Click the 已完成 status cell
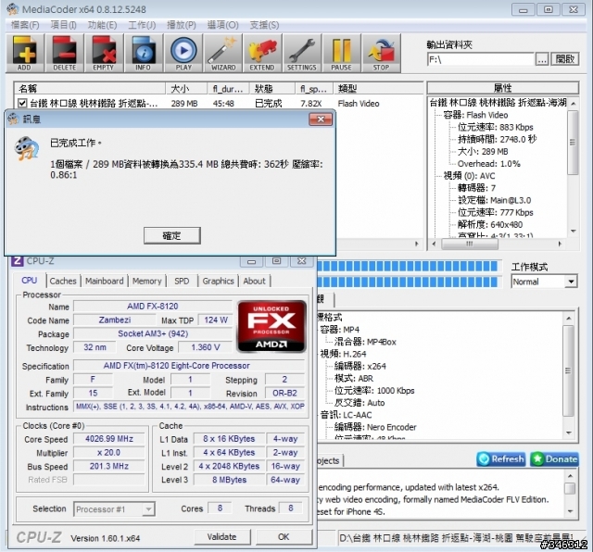The image size is (593, 552). click(268, 103)
